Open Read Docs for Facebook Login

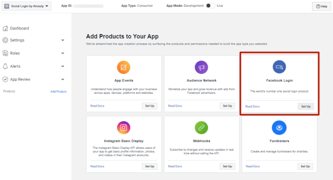pyautogui.click(x=252, y=106)
